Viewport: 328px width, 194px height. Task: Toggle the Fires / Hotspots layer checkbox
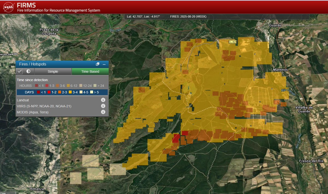coord(20,71)
